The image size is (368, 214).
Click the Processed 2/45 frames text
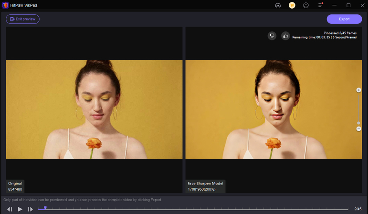340,33
